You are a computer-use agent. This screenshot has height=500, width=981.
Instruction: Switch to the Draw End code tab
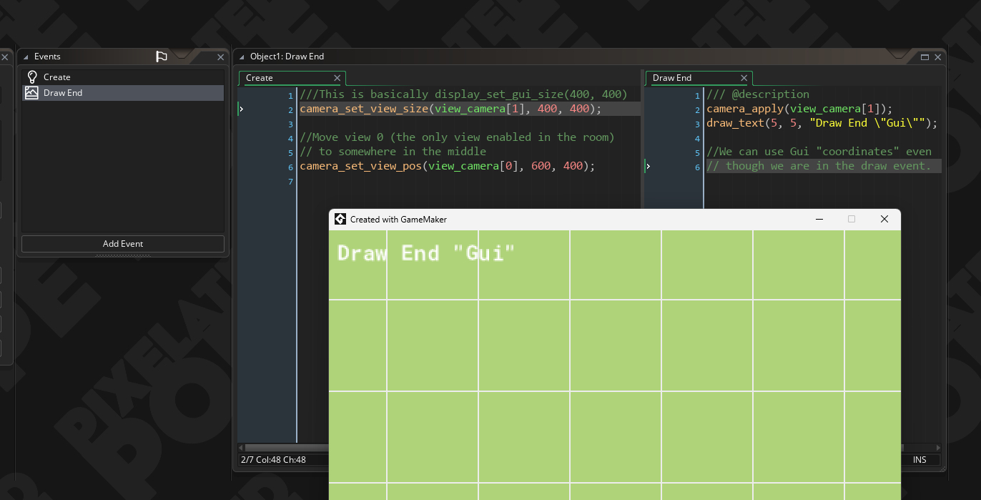coord(672,78)
